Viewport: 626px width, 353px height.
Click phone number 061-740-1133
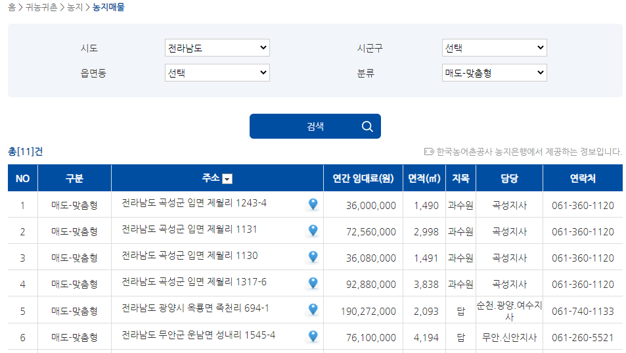(583, 312)
